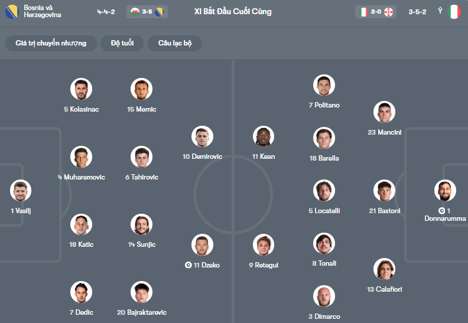Toggle the Câu lạc bộ filter
The width and height of the screenshot is (468, 323).
175,43
